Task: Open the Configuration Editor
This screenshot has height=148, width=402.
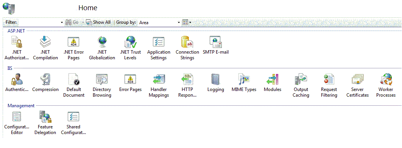Action: (x=17, y=123)
